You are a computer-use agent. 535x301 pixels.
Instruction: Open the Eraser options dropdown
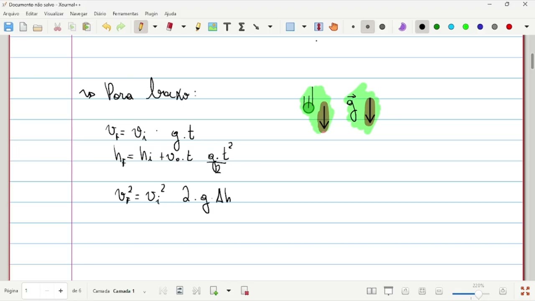[183, 27]
